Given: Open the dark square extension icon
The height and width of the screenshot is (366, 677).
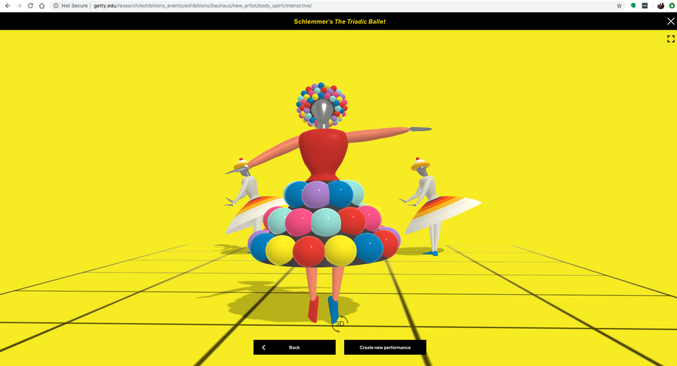Looking at the screenshot, I should pyautogui.click(x=645, y=6).
